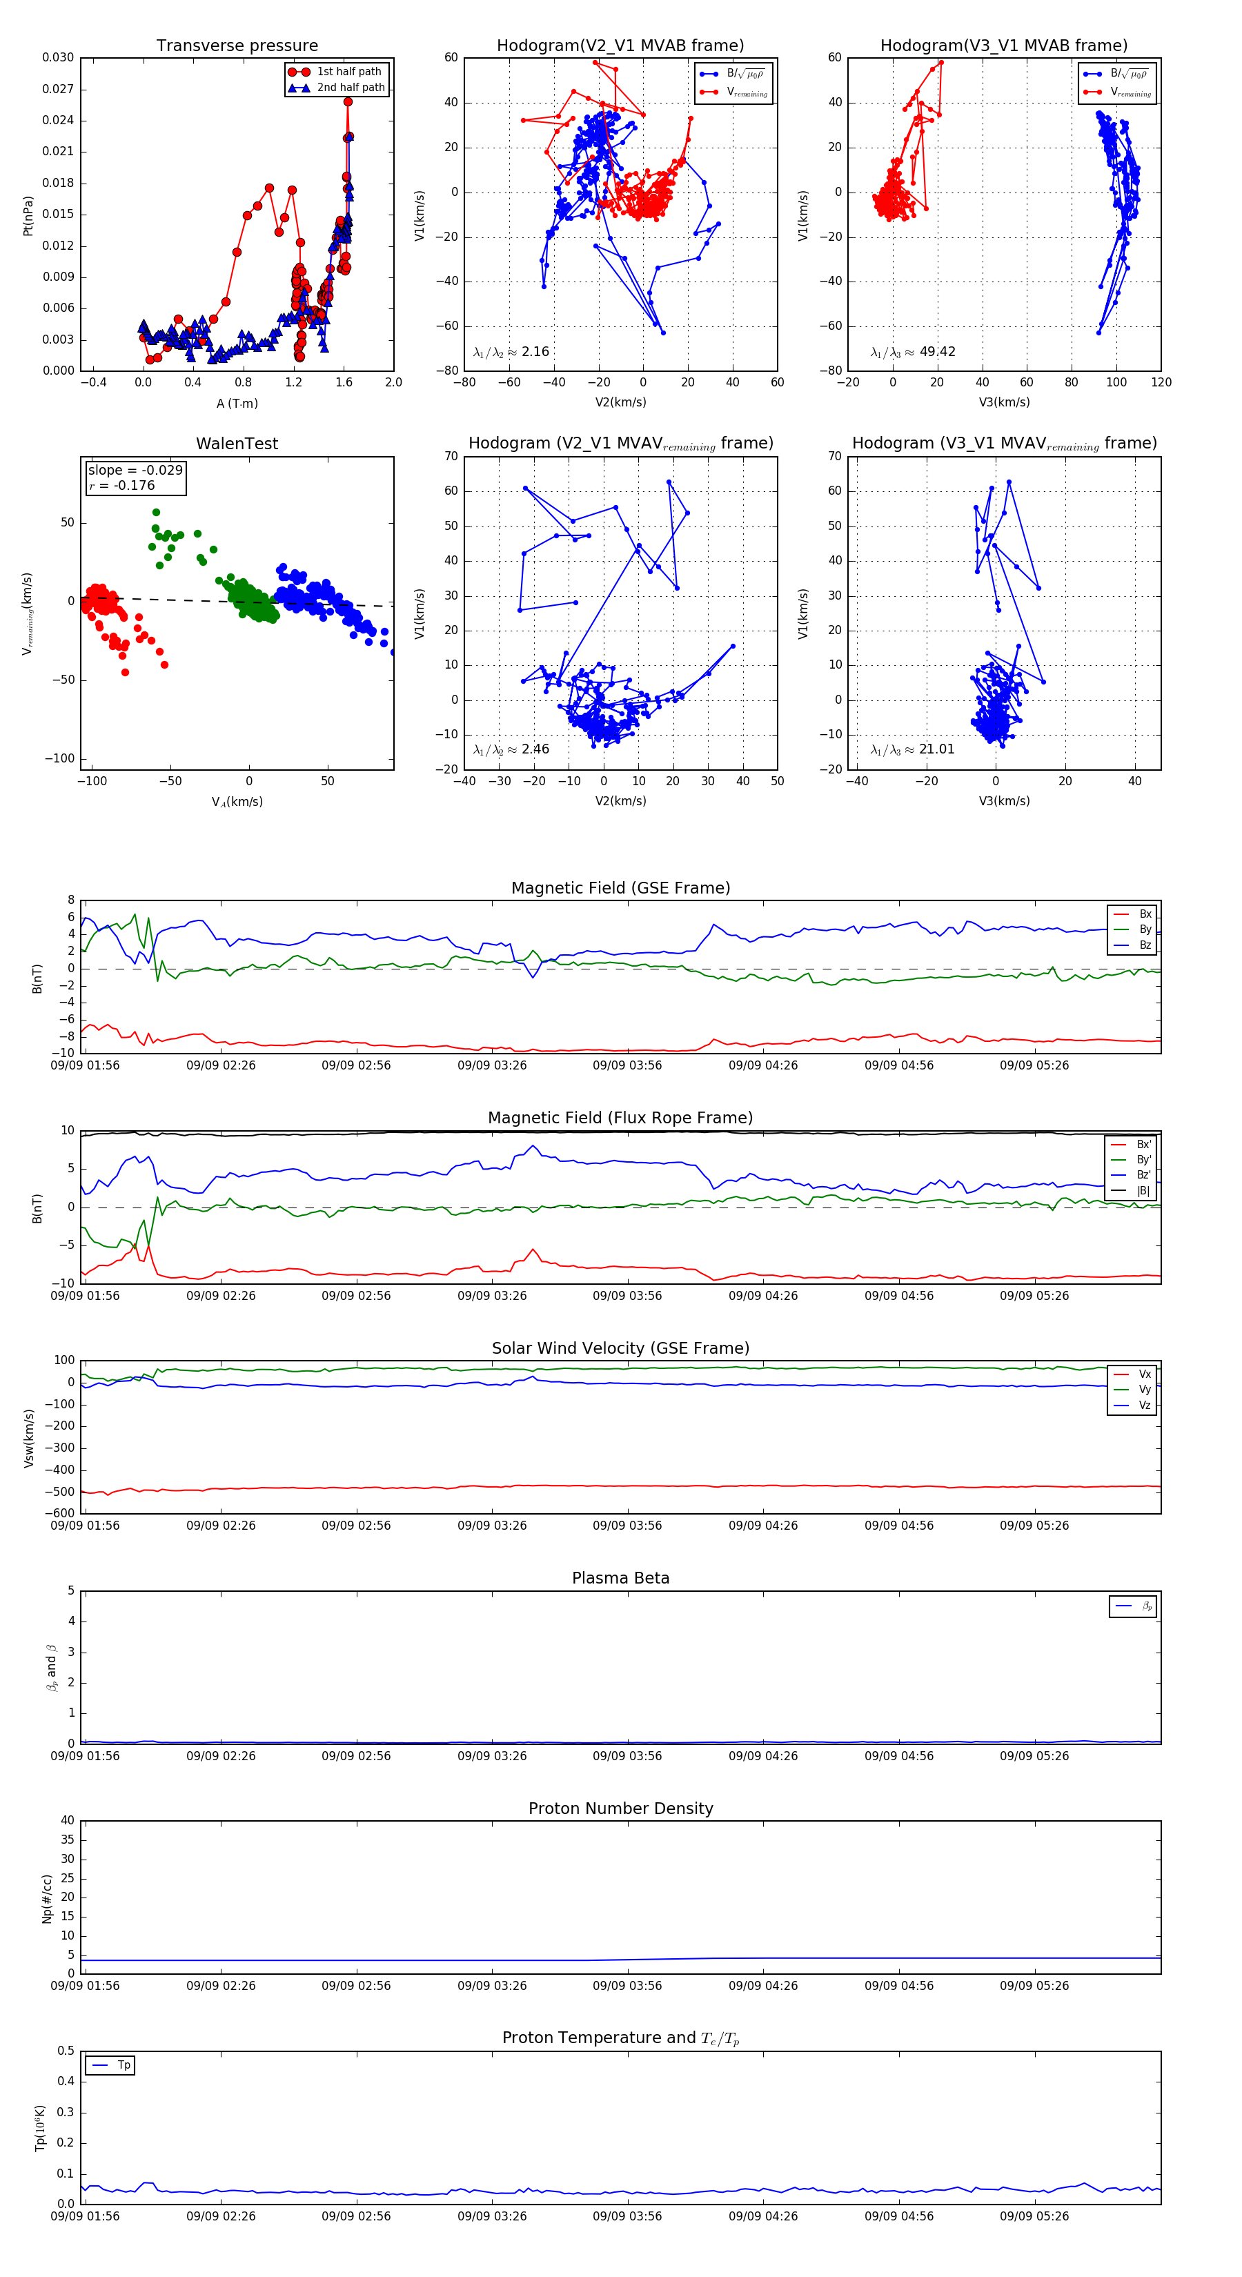Select the 'Vx' legend entry
This screenshot has width=1242, height=2277.
click(1132, 1374)
